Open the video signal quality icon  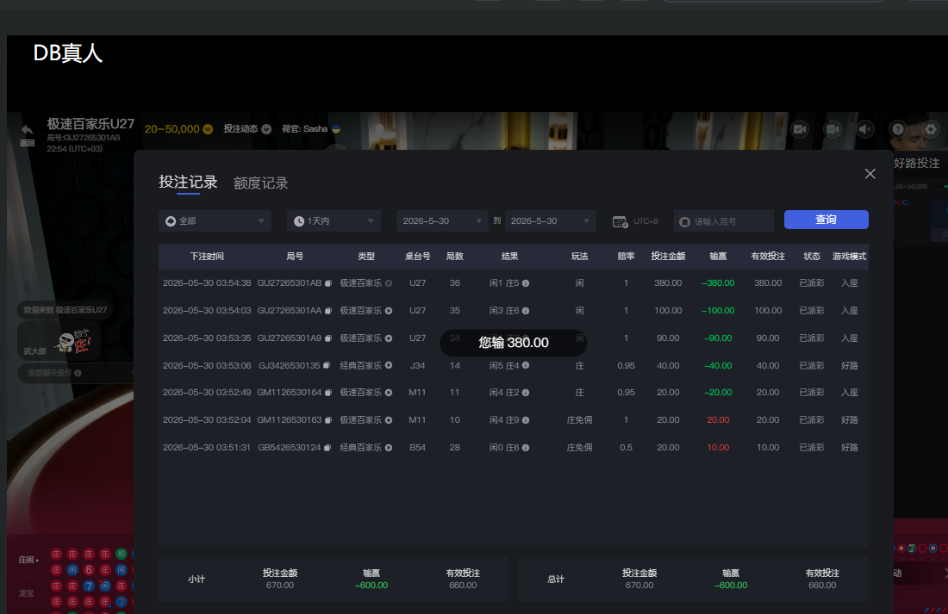click(833, 129)
